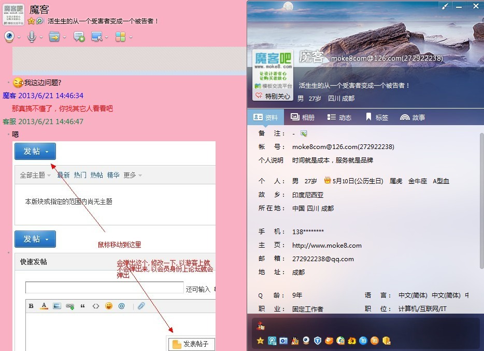The image size is (484, 351).
Task: Switch to 相册 album tab
Action: (303, 117)
